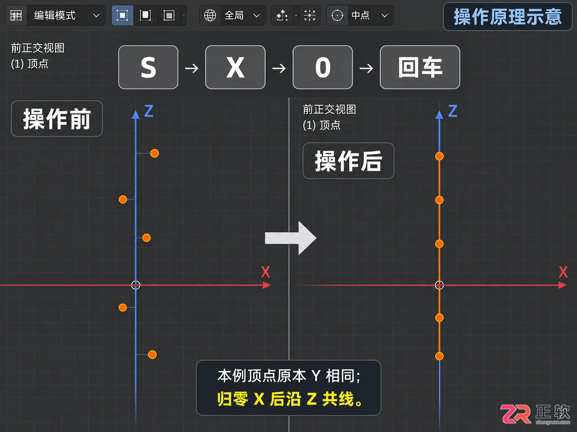Select highest orange vertex in 操作前 view
Image resolution: width=577 pixels, height=432 pixels.
tap(155, 153)
